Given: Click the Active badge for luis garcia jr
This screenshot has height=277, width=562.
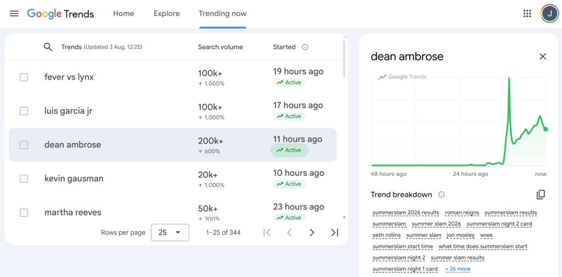Looking at the screenshot, I should pyautogui.click(x=289, y=117).
